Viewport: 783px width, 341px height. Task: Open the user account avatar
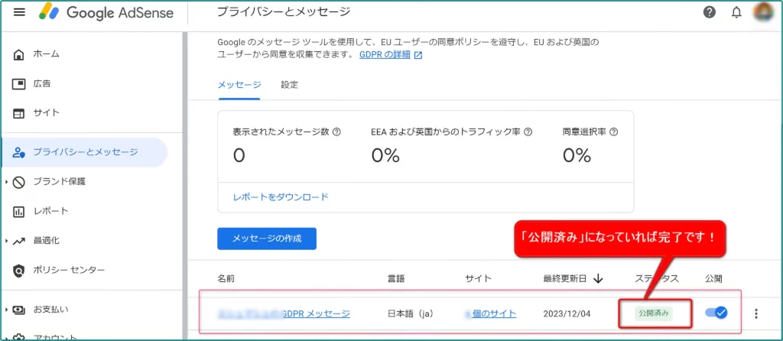(762, 12)
